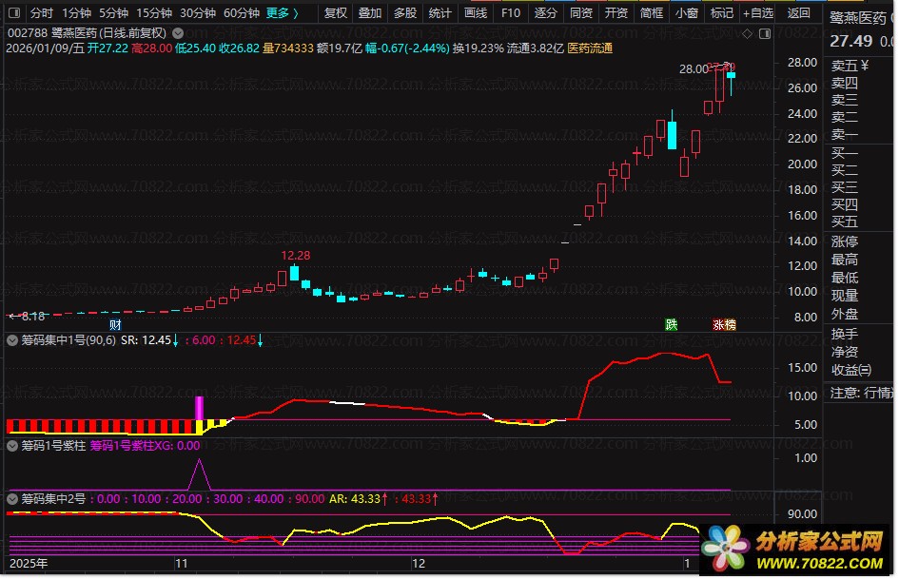Screen dimensions: 899x579
Task: Click the 12 month label on time axis
Action: [419, 563]
